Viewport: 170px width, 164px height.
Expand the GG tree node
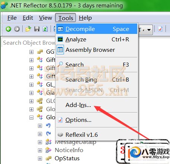pos(31,52)
